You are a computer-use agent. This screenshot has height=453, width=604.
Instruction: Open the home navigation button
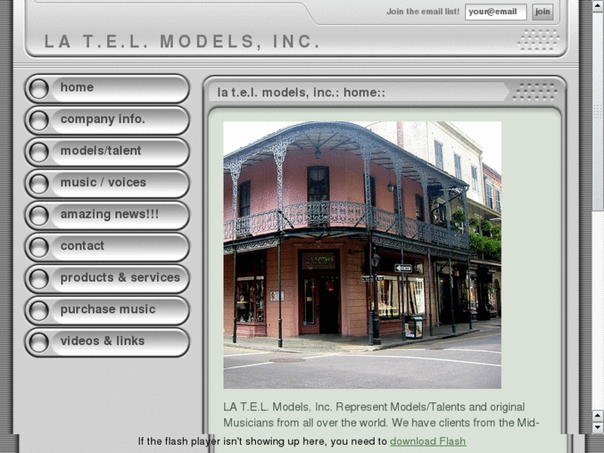[107, 88]
